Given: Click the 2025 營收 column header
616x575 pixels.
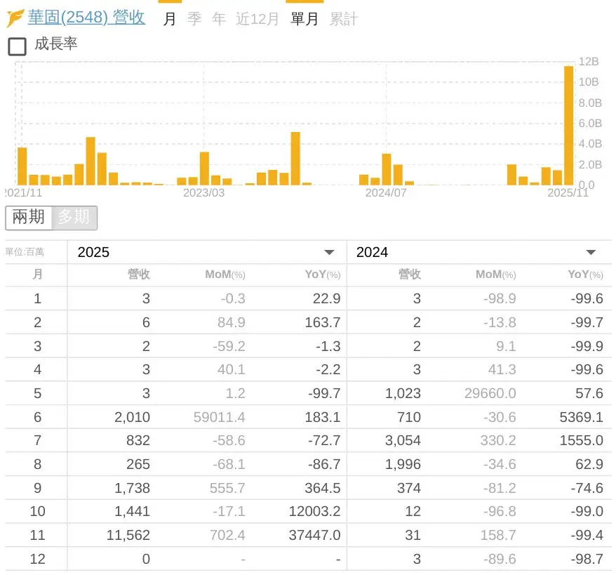Looking at the screenshot, I should [138, 275].
